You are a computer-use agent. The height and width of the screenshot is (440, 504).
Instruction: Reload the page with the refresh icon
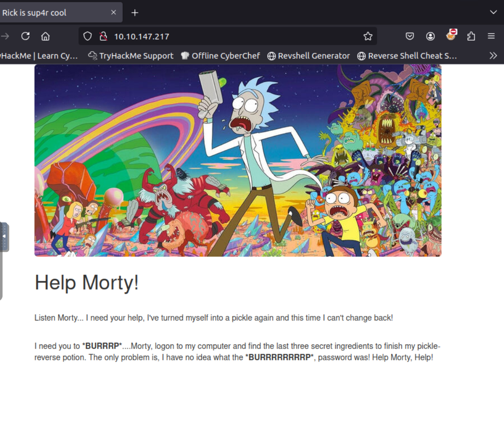click(x=26, y=36)
